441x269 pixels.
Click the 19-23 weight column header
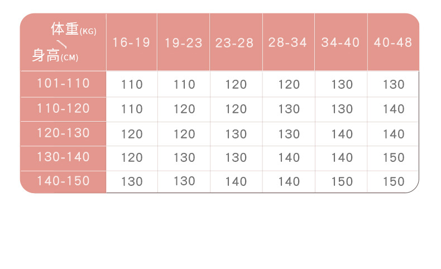point(183,43)
